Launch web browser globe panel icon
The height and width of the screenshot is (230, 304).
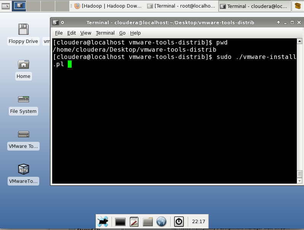[x=161, y=222]
